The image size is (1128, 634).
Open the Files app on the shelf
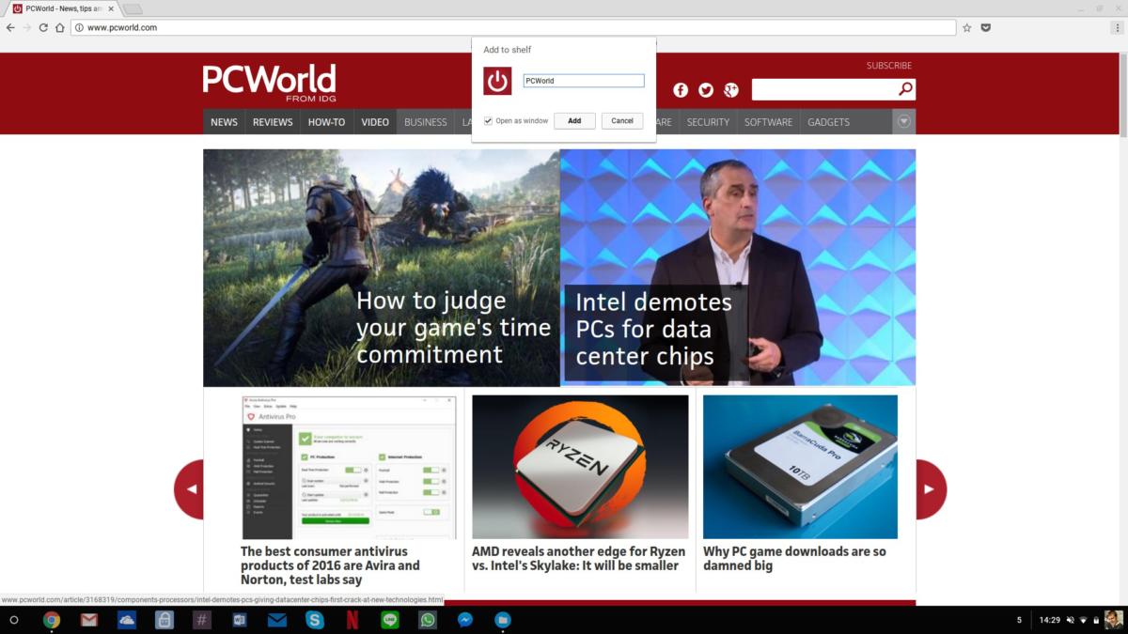pyautogui.click(x=503, y=620)
